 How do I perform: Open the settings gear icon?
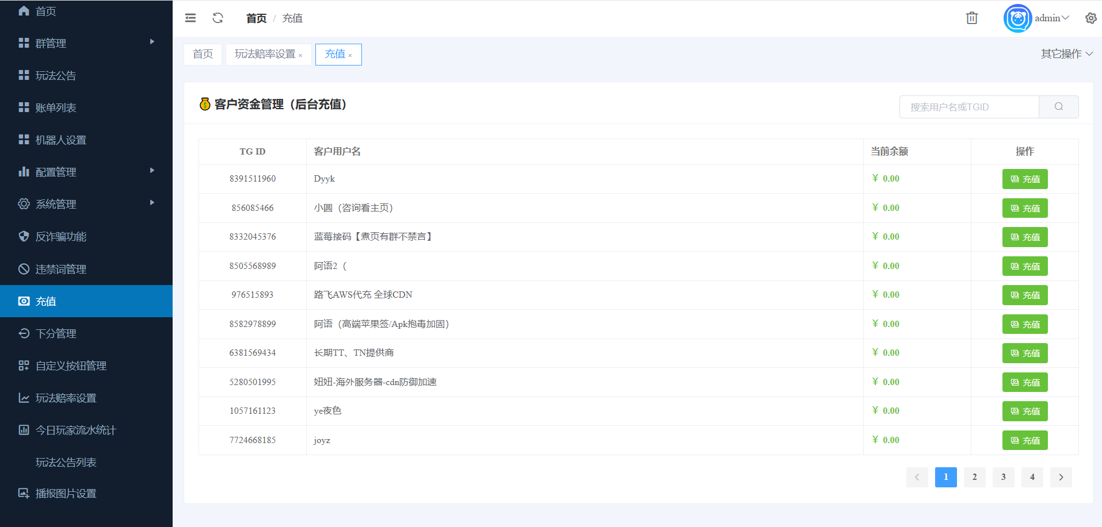point(1090,18)
